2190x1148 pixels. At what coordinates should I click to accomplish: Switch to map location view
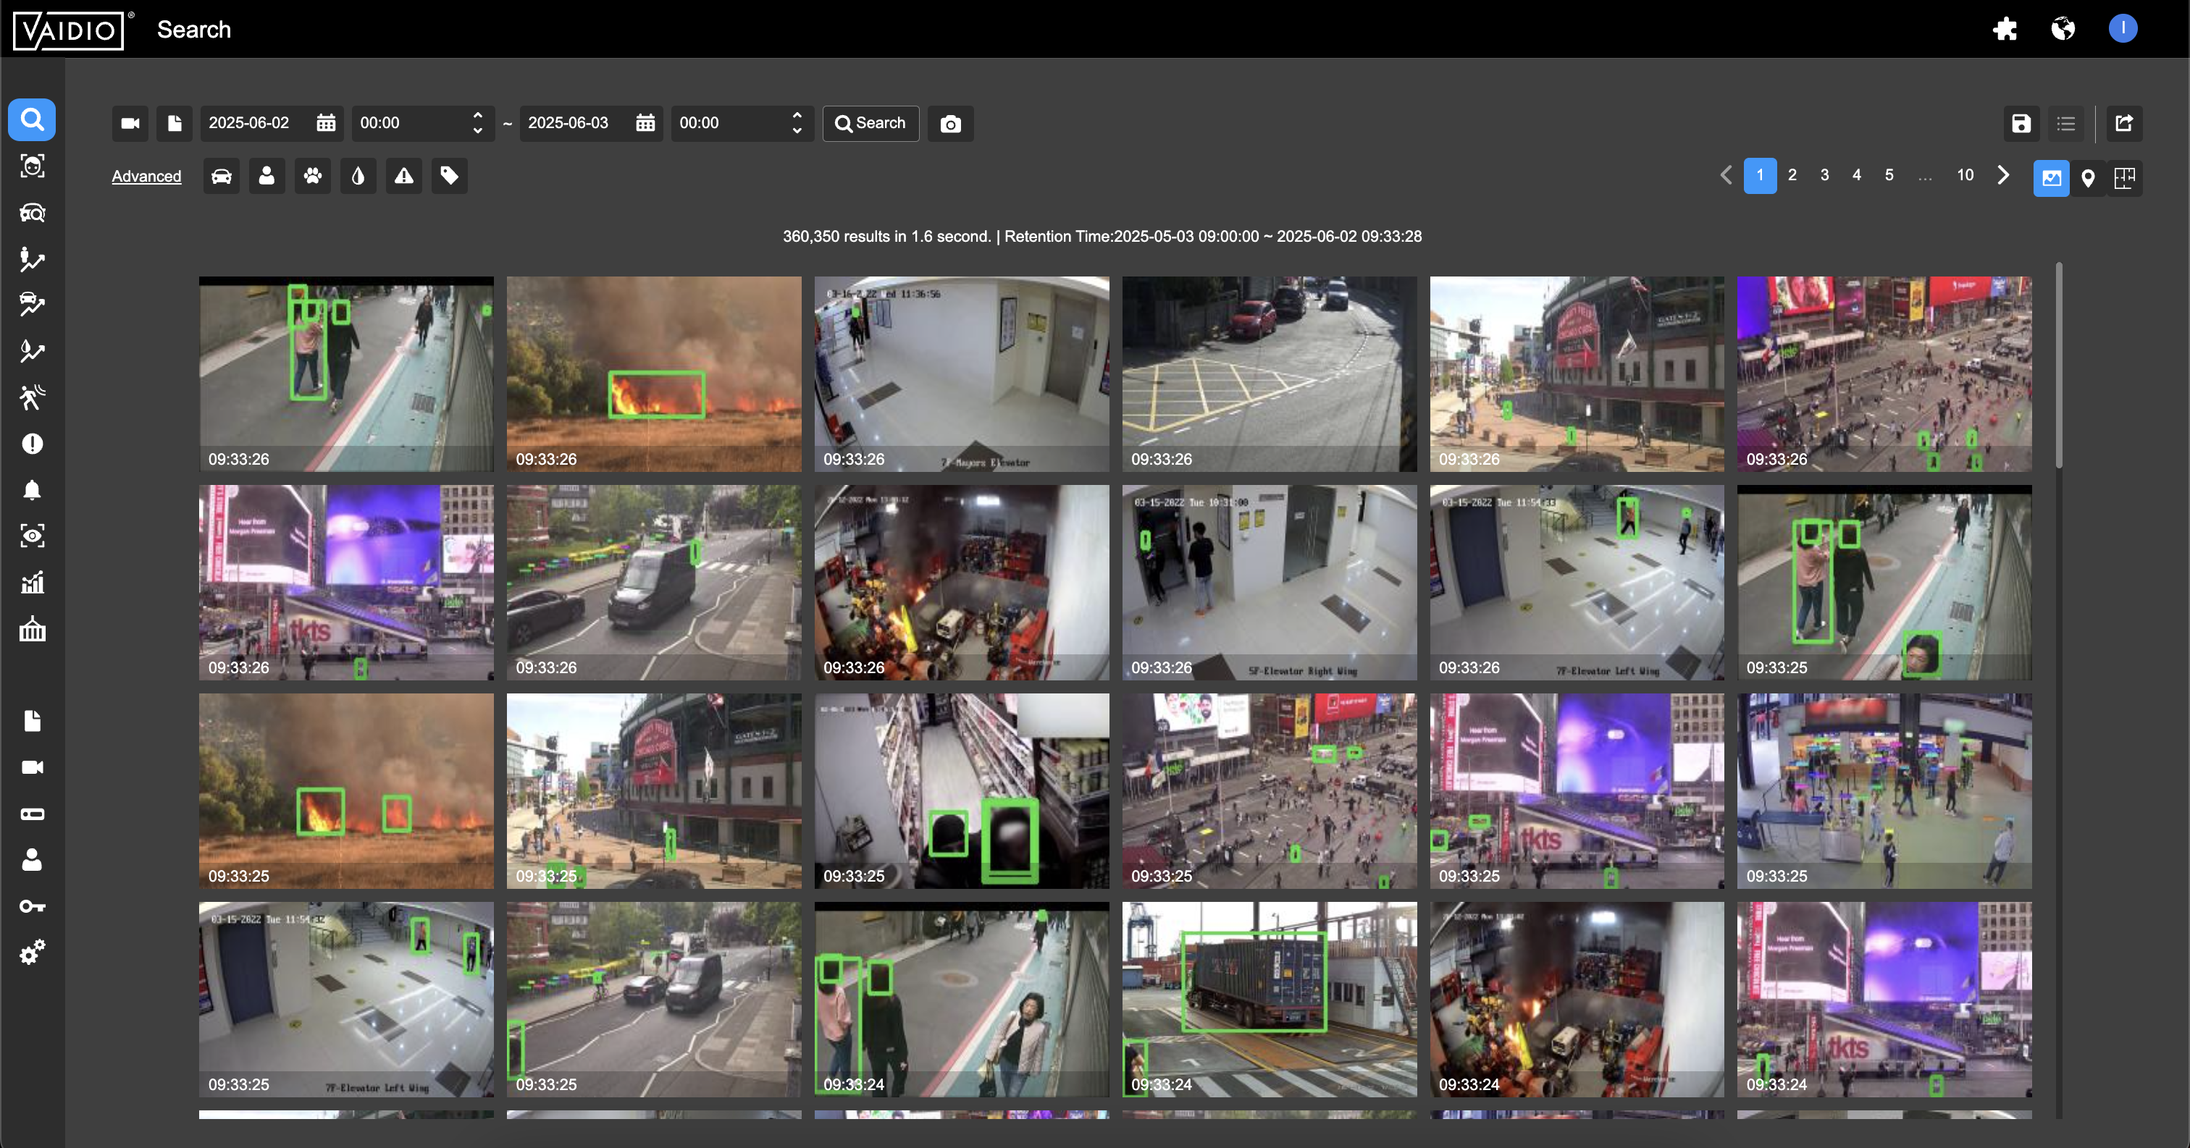pos(2087,177)
